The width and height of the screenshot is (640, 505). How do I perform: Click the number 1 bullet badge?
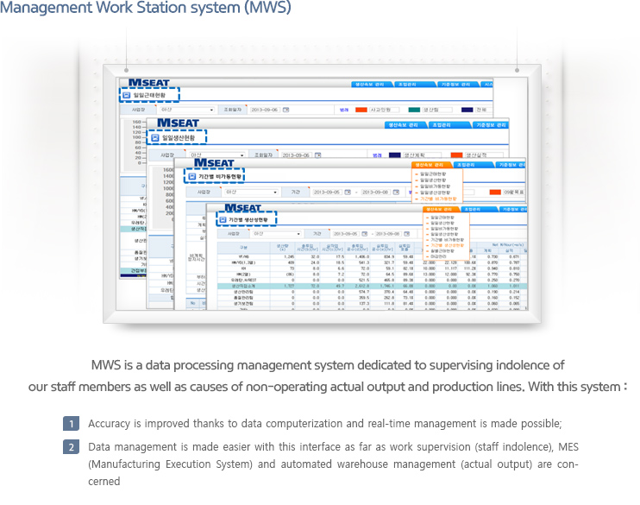71,424
